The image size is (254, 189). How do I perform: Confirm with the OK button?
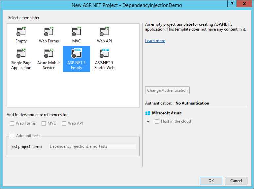[x=211, y=180]
